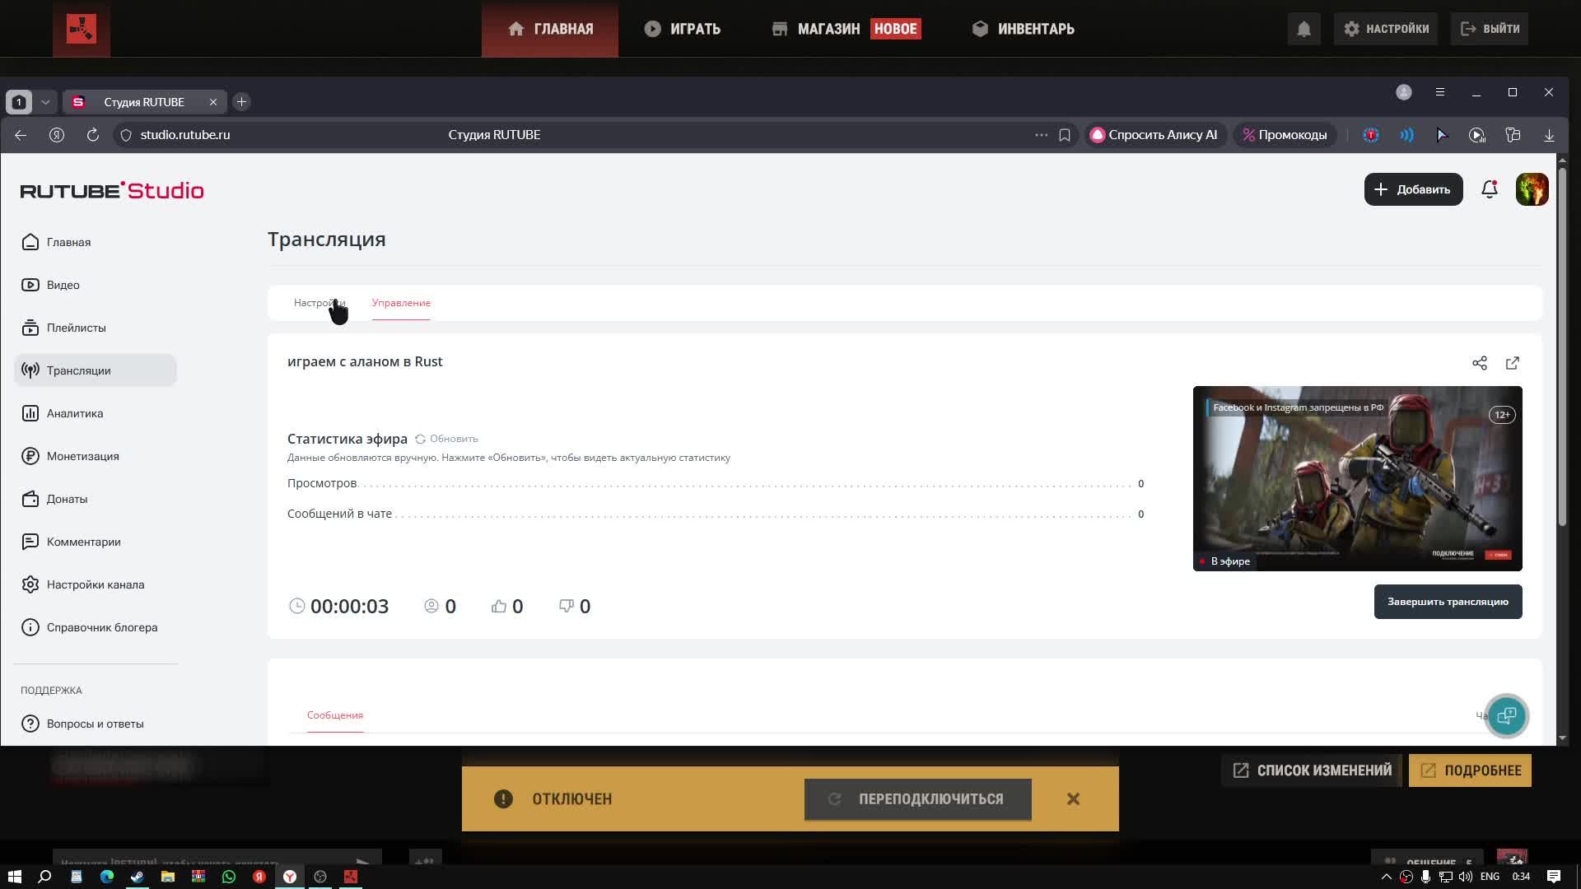1581x889 pixels.
Task: Click Завершить трансляцию button
Action: click(x=1447, y=602)
